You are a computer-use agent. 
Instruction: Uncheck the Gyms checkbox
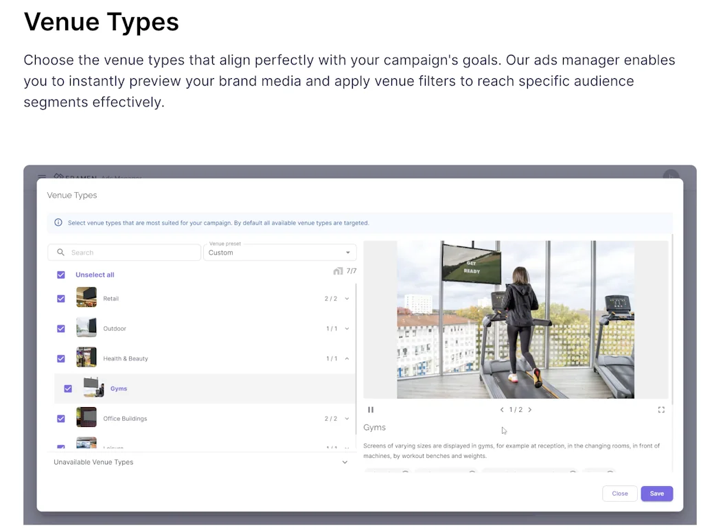pyautogui.click(x=68, y=389)
